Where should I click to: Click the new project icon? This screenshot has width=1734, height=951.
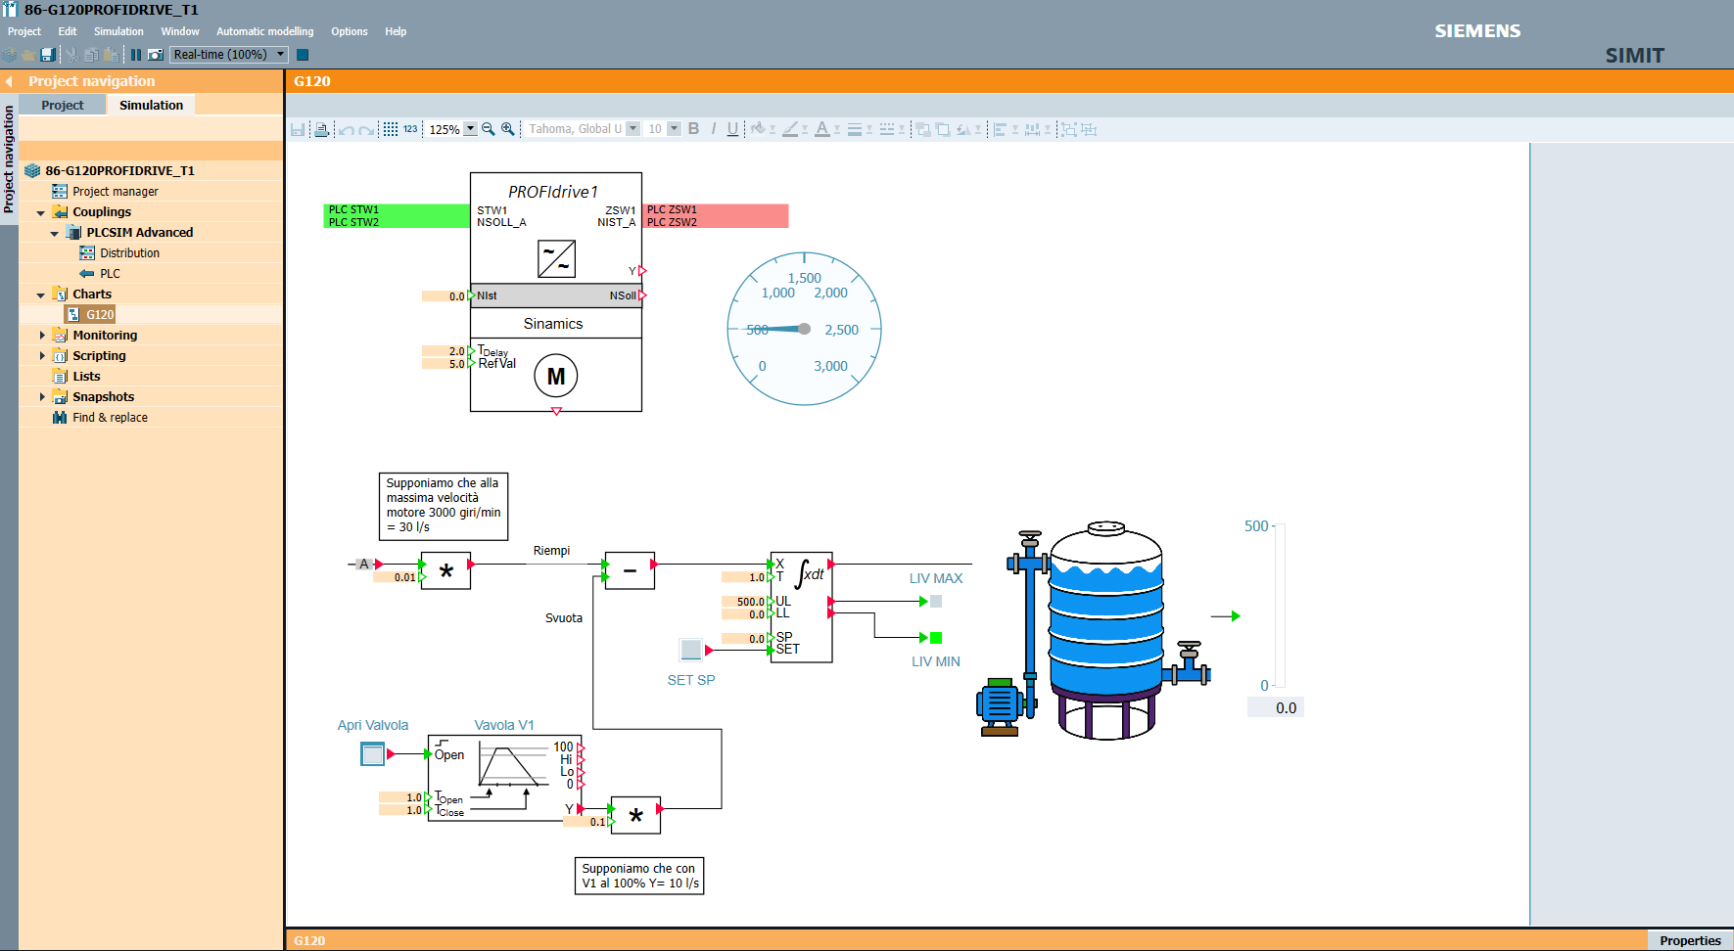coord(9,55)
